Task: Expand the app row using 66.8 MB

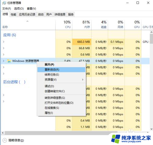Action: [x=4, y=48]
